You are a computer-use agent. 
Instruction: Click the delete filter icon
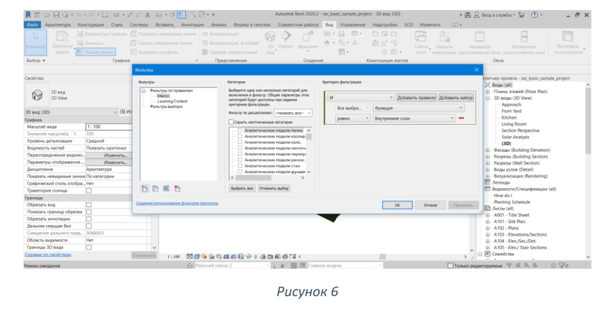pos(177,189)
